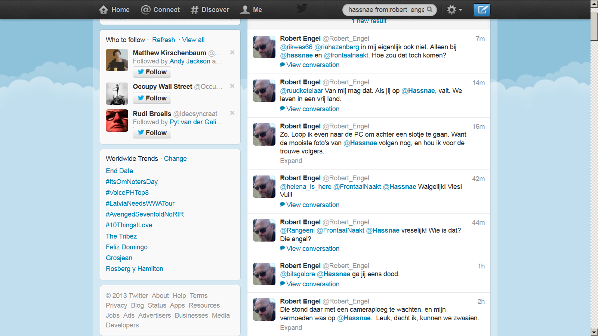Open the @riahazenberg mention
Viewport: 598px width, 336px height.
point(337,47)
